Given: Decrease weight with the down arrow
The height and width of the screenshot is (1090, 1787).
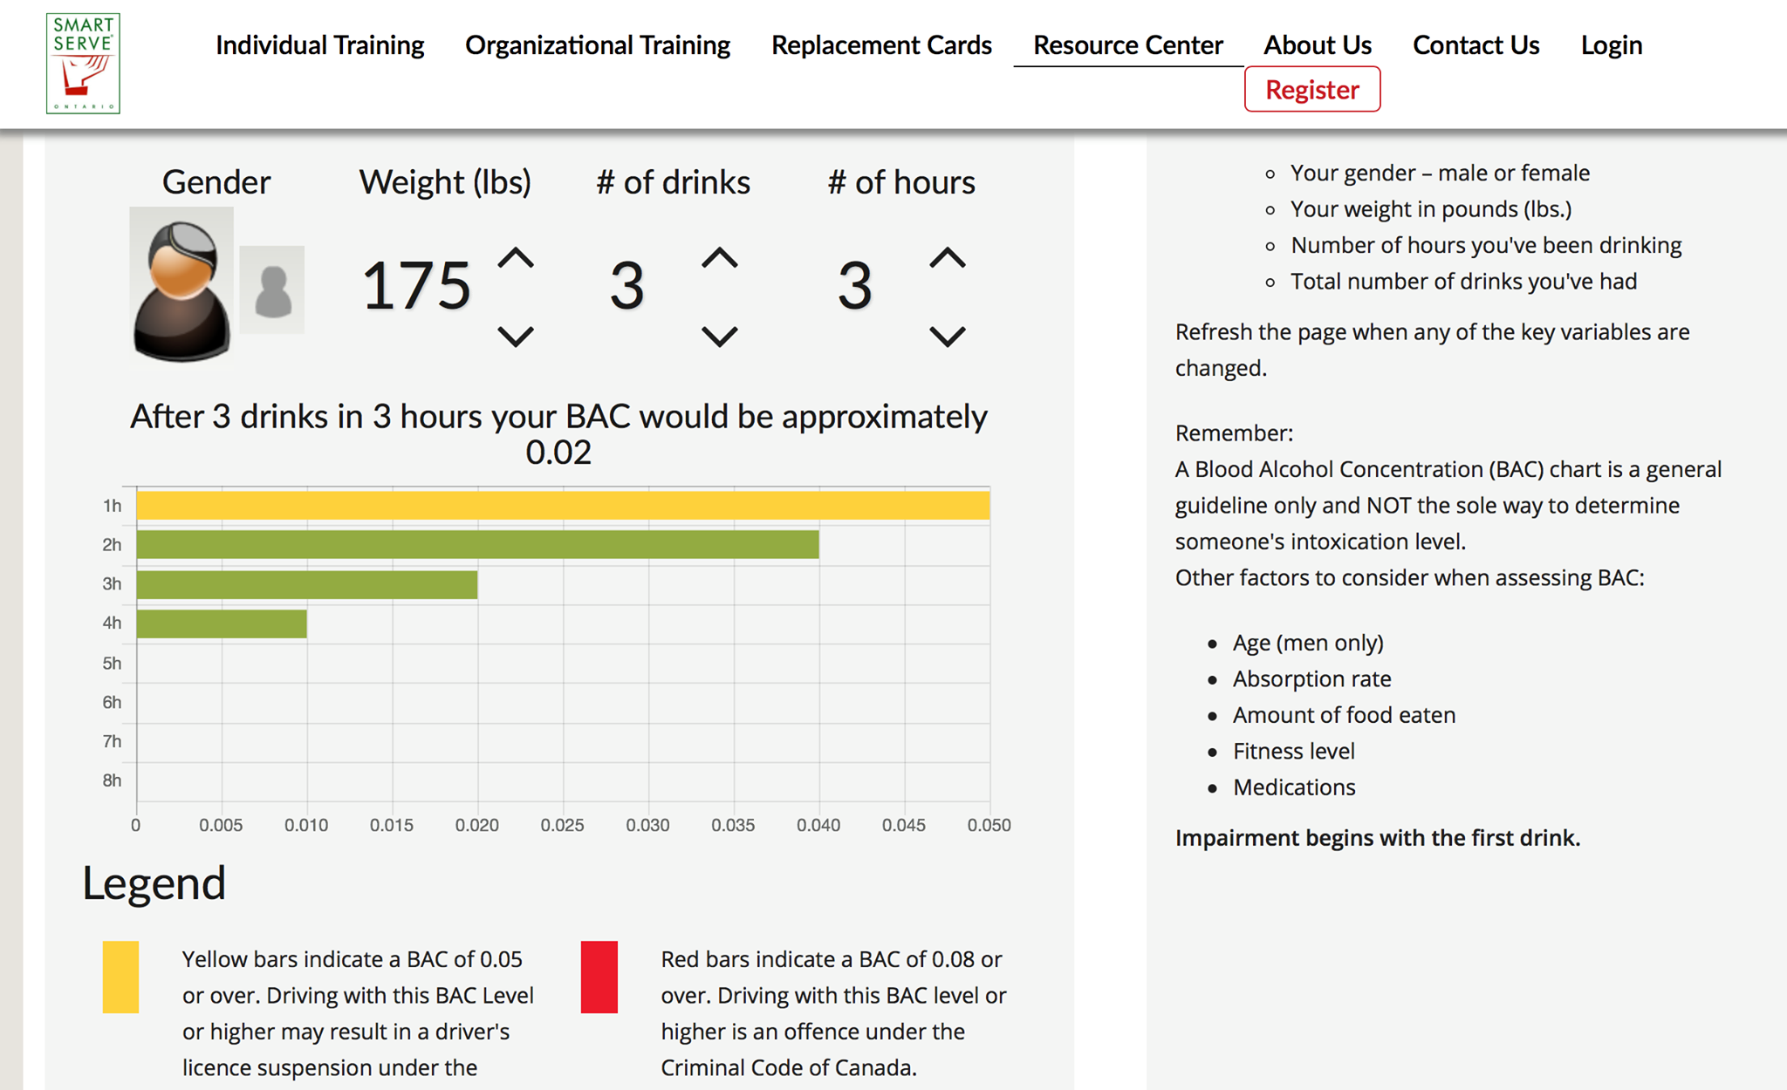Looking at the screenshot, I should tap(516, 336).
